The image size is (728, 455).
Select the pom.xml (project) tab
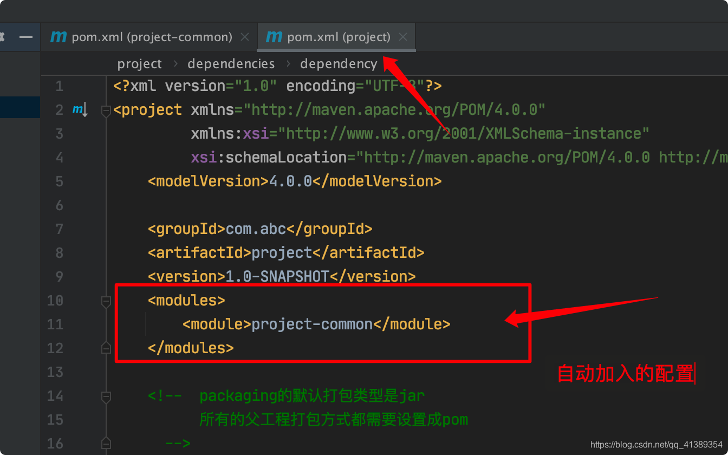pyautogui.click(x=336, y=37)
